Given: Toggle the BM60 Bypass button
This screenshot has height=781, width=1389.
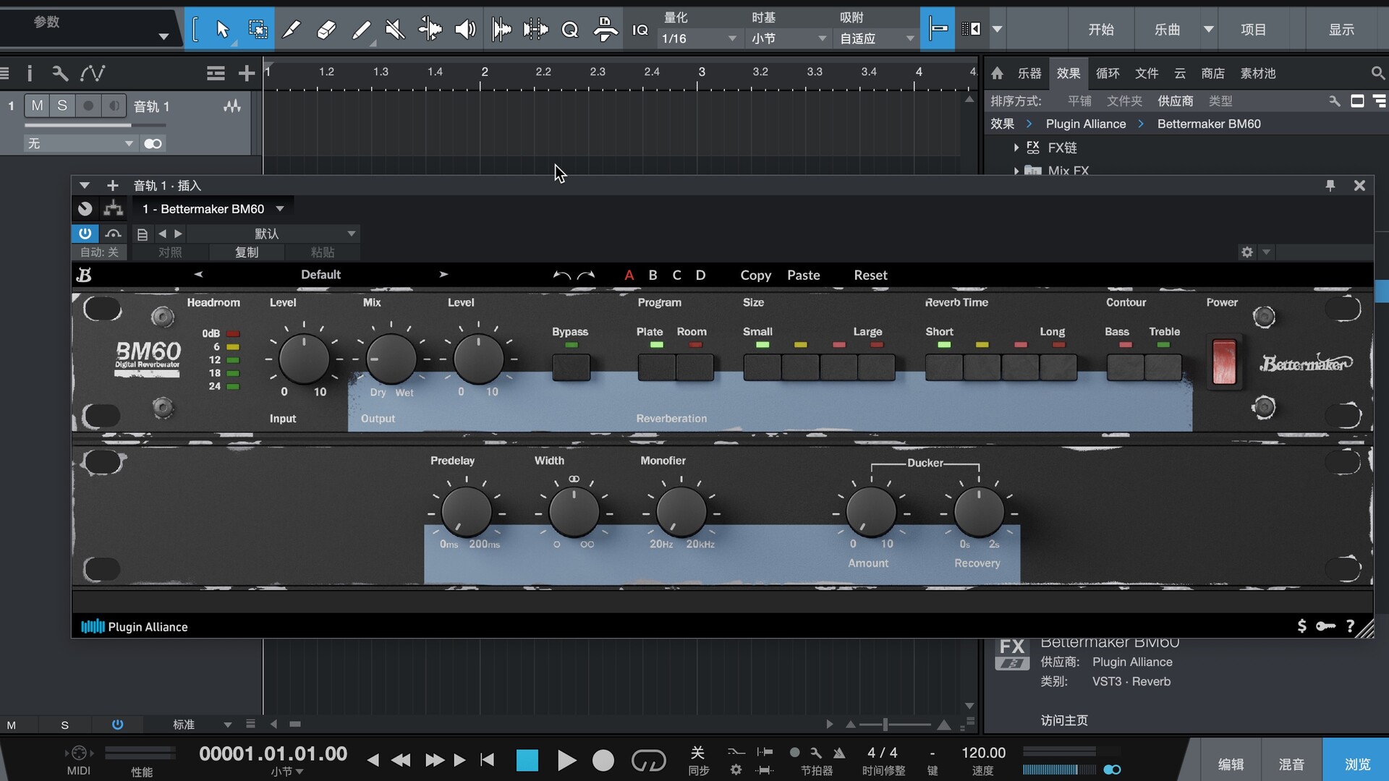Looking at the screenshot, I should click(571, 367).
